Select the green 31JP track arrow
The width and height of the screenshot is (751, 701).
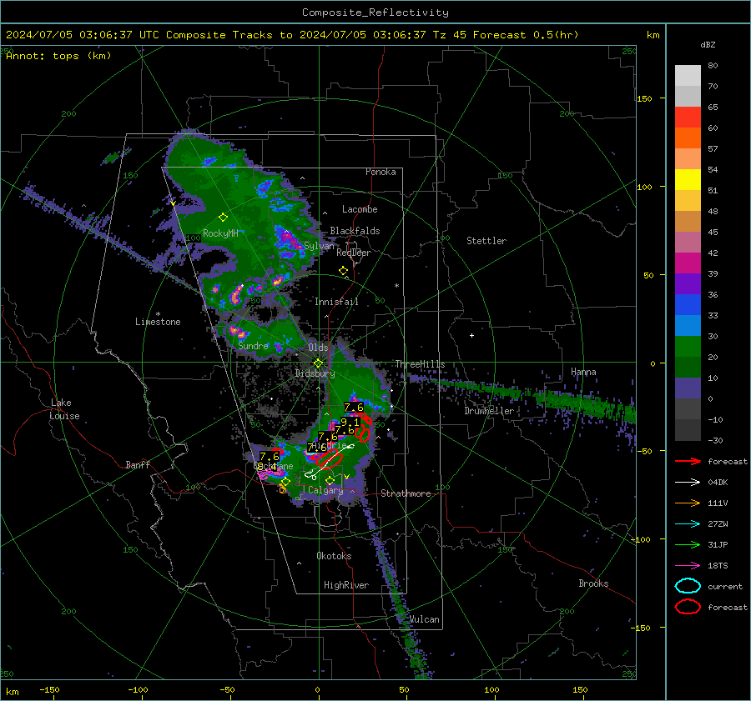click(x=688, y=544)
